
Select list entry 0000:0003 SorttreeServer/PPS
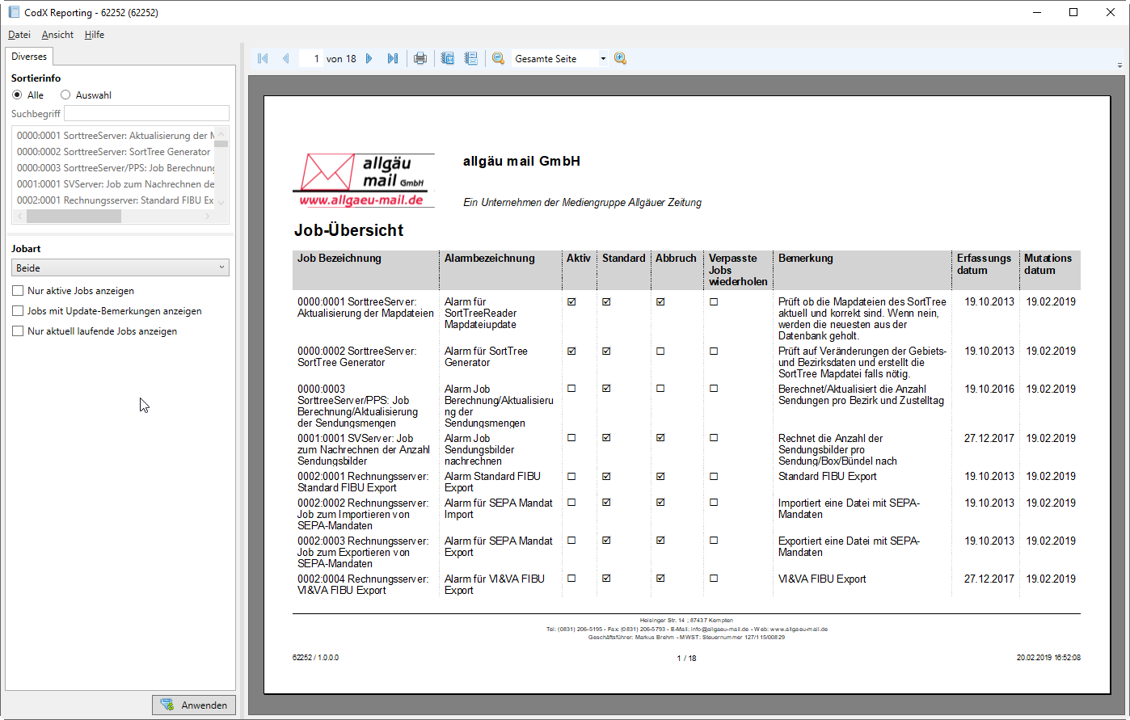116,168
